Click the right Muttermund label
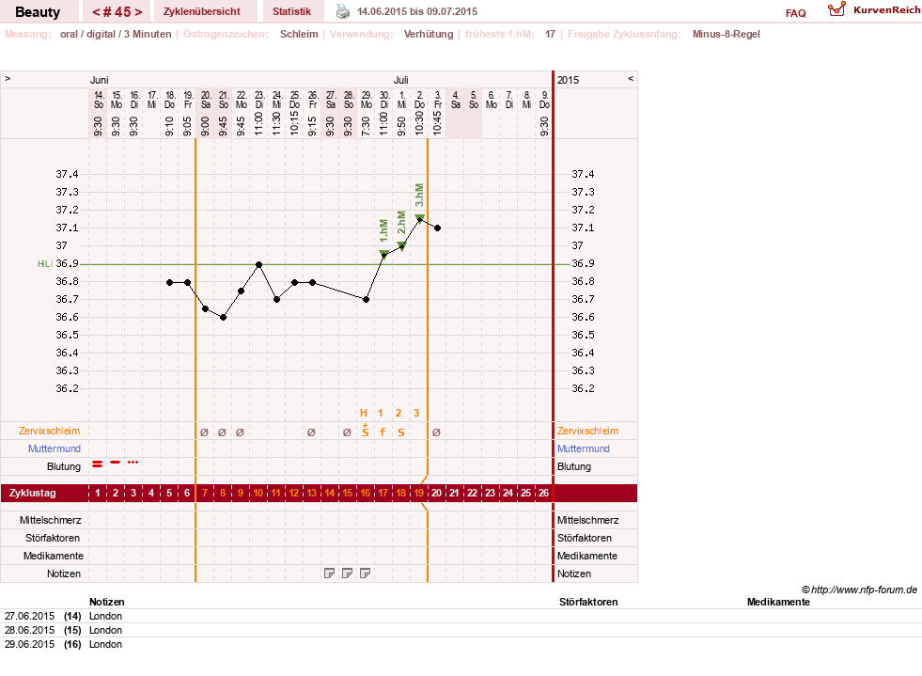Image resolution: width=922 pixels, height=676 pixels. [584, 448]
